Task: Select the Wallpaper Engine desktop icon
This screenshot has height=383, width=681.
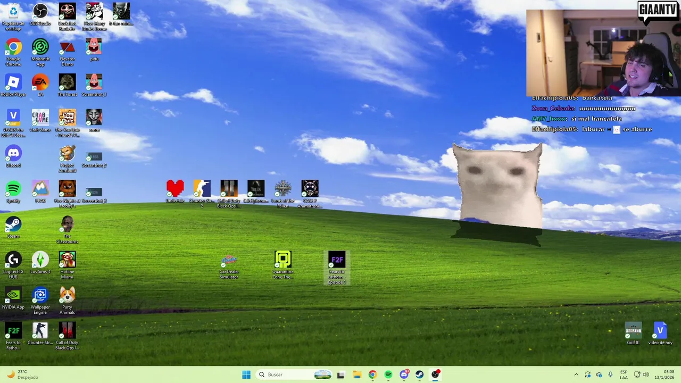Action: [40, 301]
